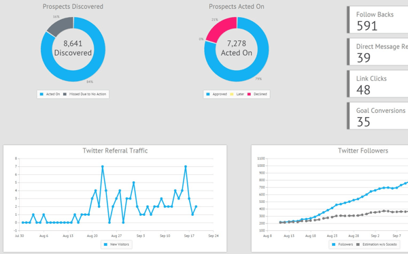The height and width of the screenshot is (254, 408).
Task: Click the Prospects Discovered chart title
Action: tap(73, 7)
